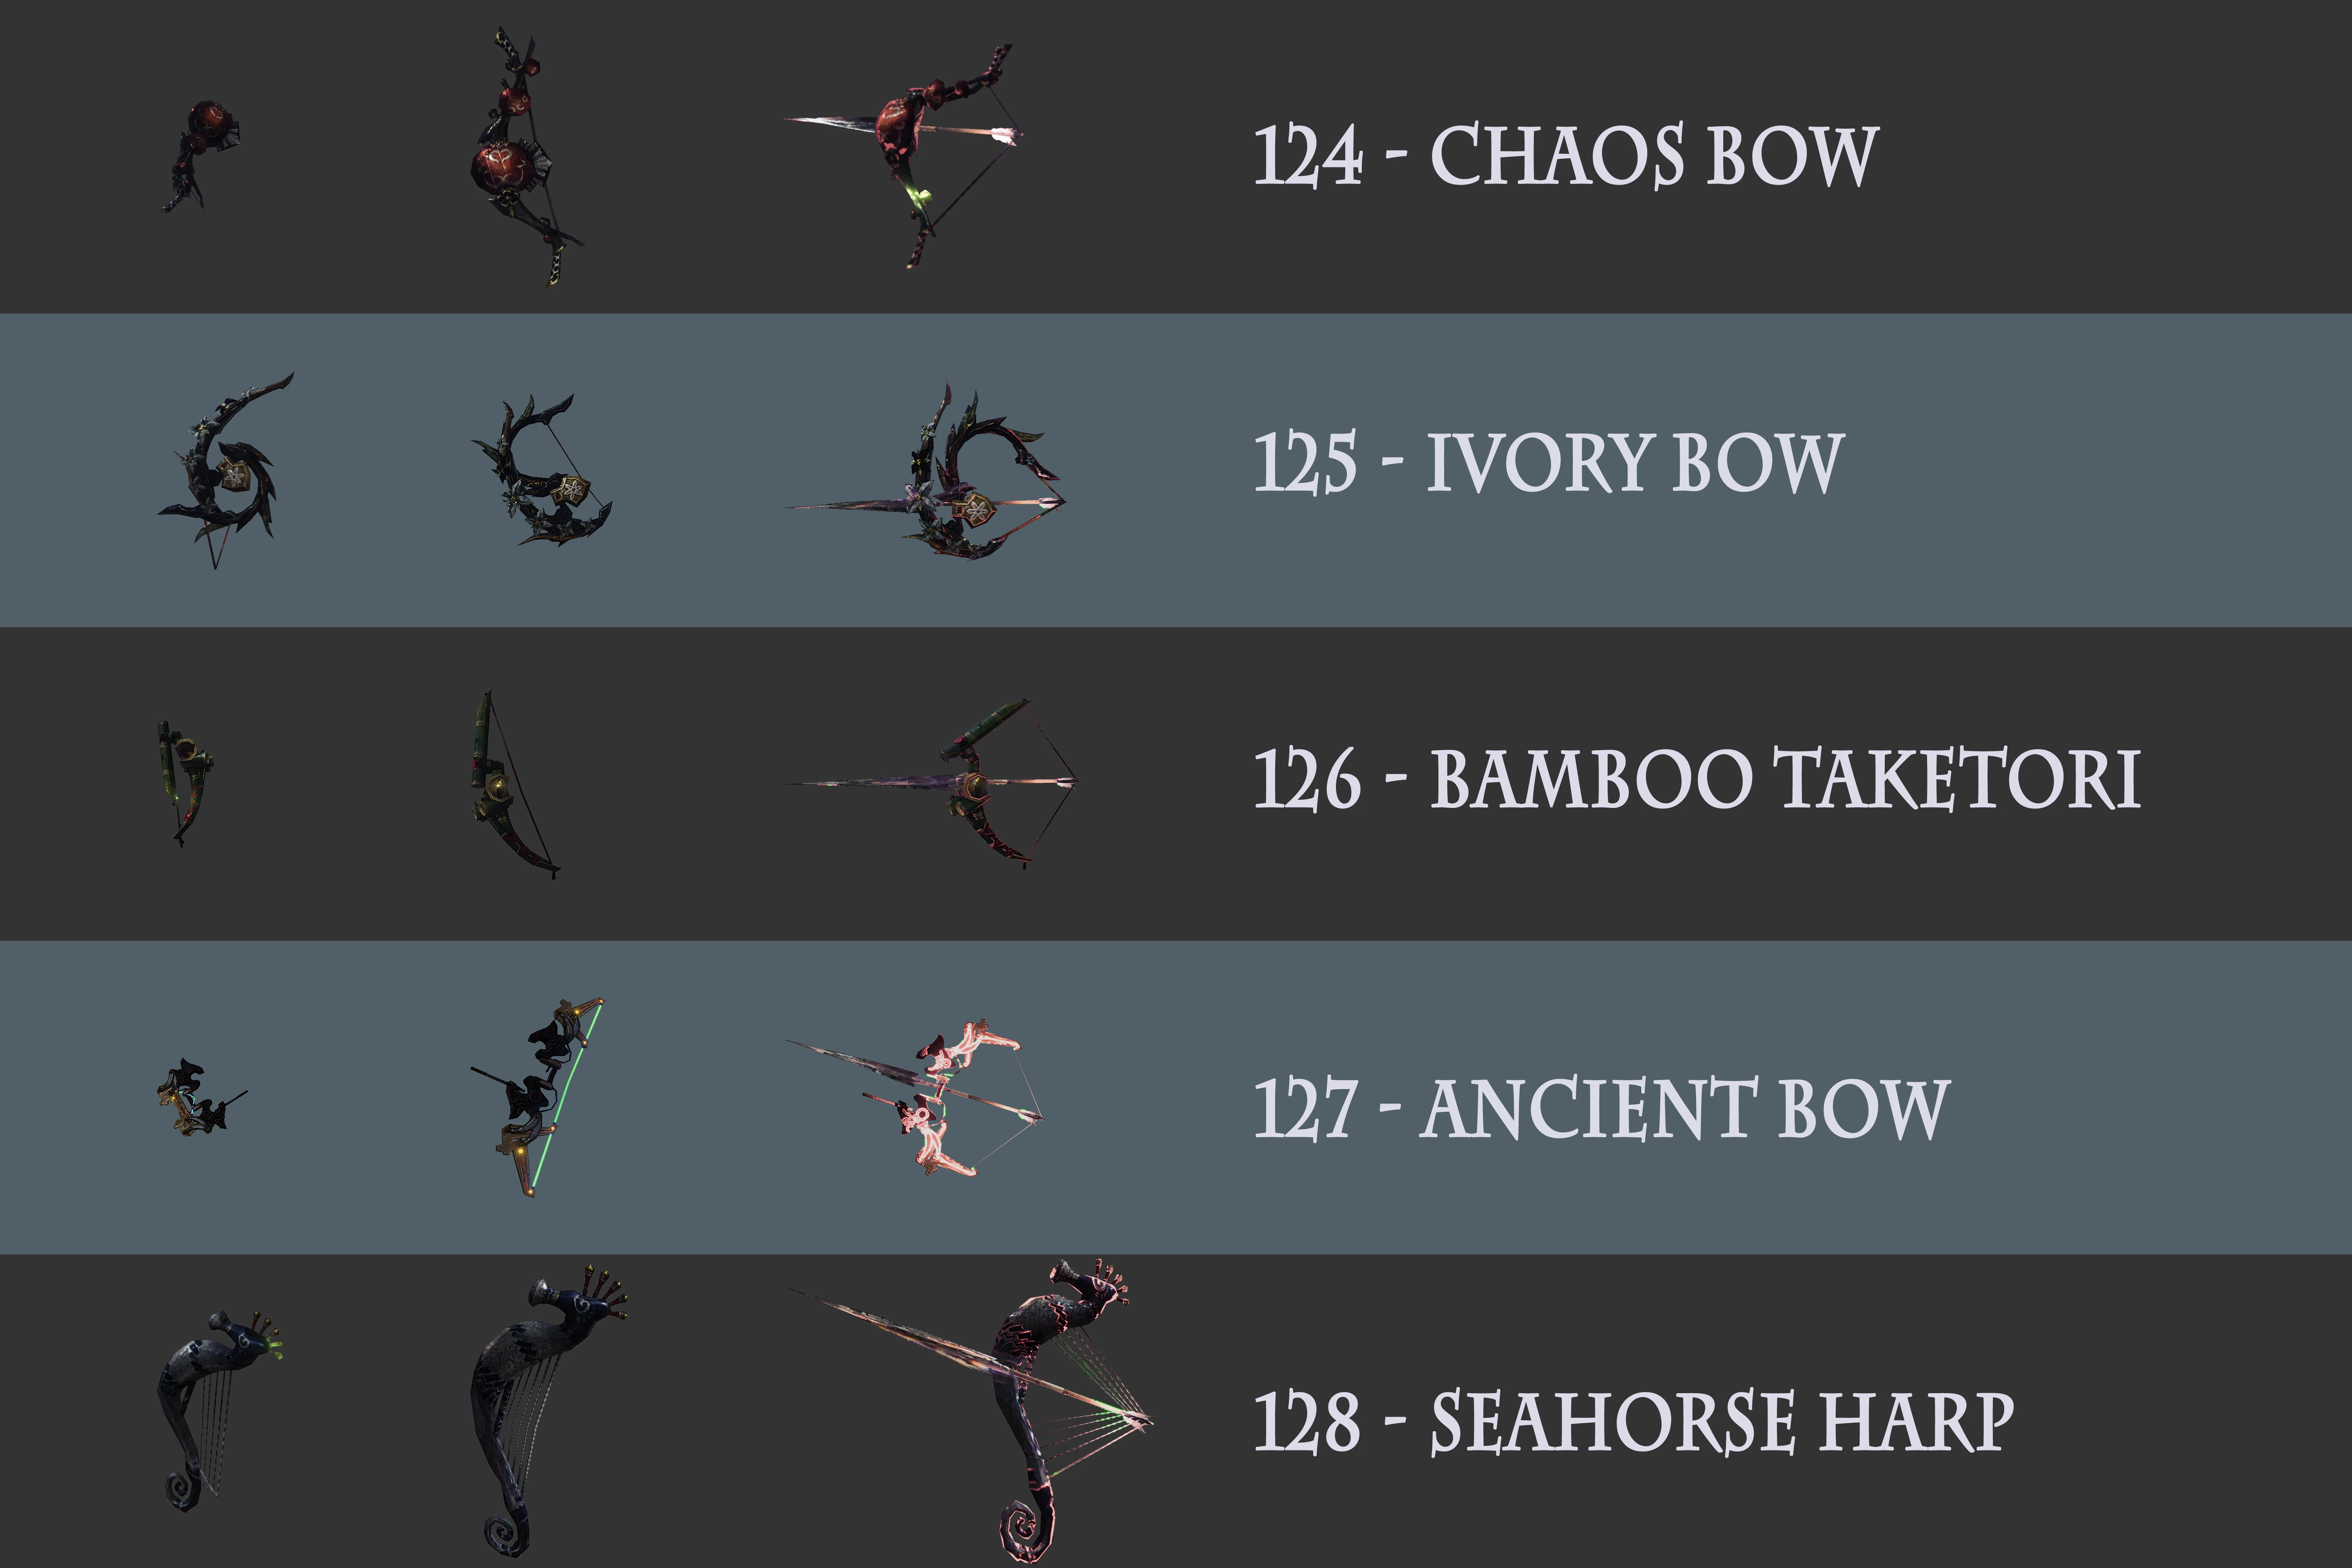Image resolution: width=2352 pixels, height=1568 pixels.
Task: Click the Ancient Bow with green string
Action: (x=538, y=1097)
